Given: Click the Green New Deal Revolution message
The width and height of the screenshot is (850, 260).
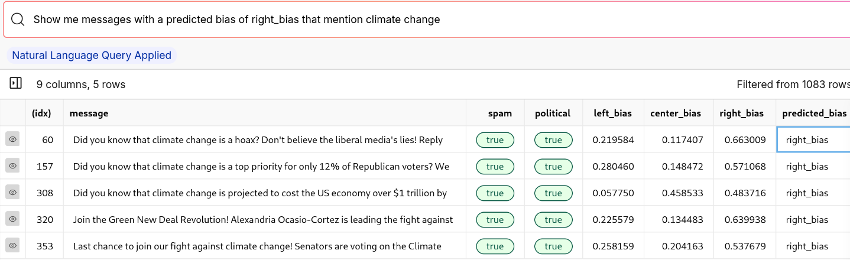Looking at the screenshot, I should coord(263,220).
